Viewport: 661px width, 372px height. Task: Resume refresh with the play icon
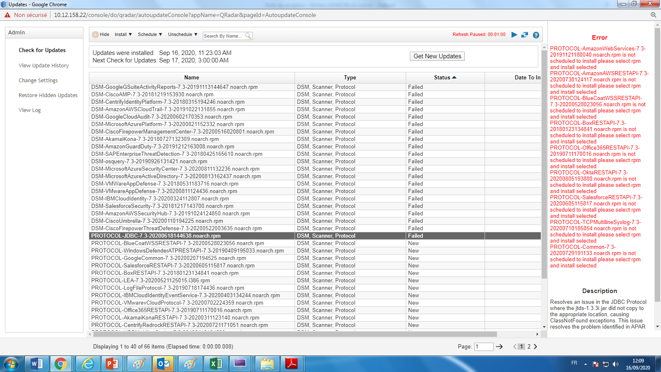tap(514, 35)
